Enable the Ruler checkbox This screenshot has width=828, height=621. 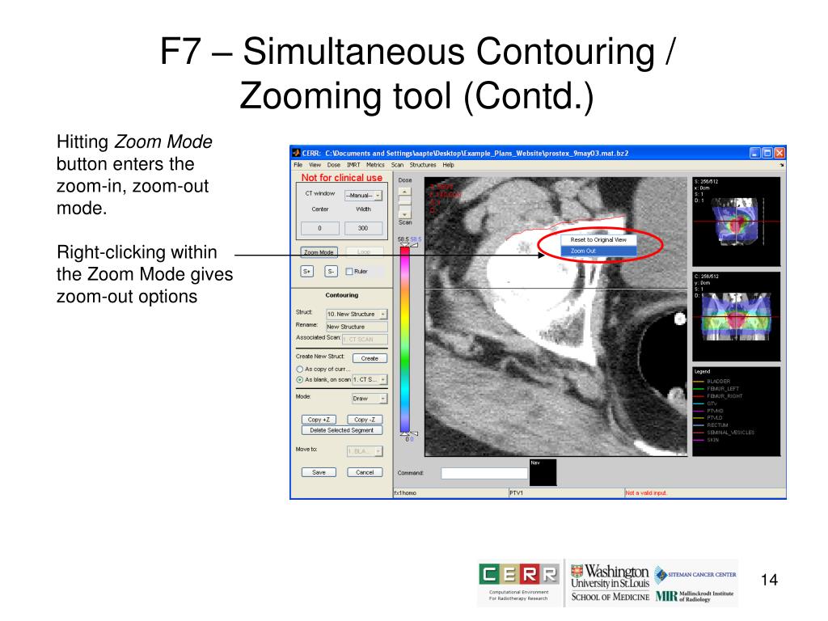pos(349,272)
